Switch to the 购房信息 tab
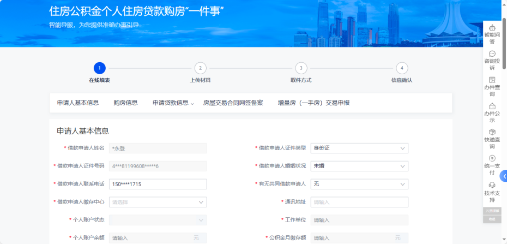This screenshot has height=244, width=507. click(125, 103)
